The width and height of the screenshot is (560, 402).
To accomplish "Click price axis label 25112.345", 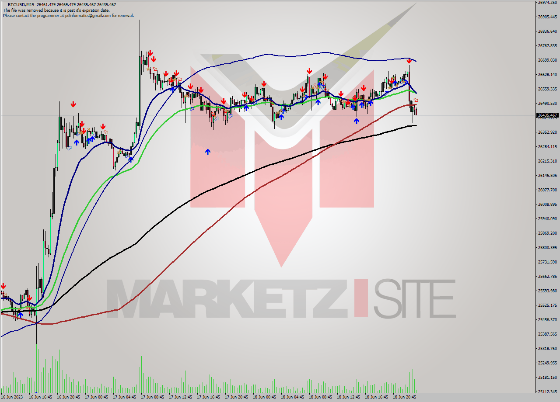I will tap(548, 392).
